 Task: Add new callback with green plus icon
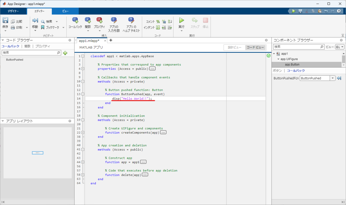65,53
